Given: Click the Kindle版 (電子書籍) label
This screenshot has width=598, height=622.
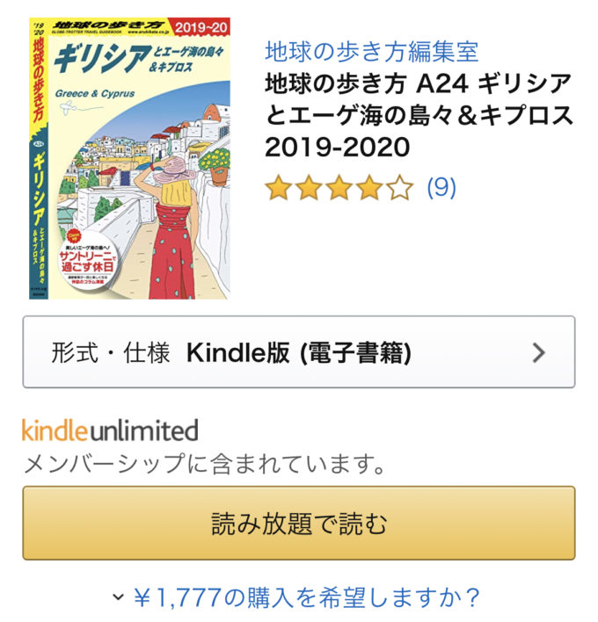Looking at the screenshot, I should coord(299,352).
